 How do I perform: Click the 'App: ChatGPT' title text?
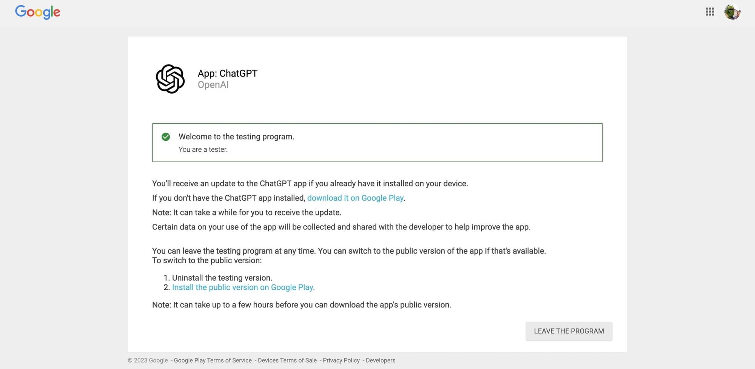pos(228,73)
